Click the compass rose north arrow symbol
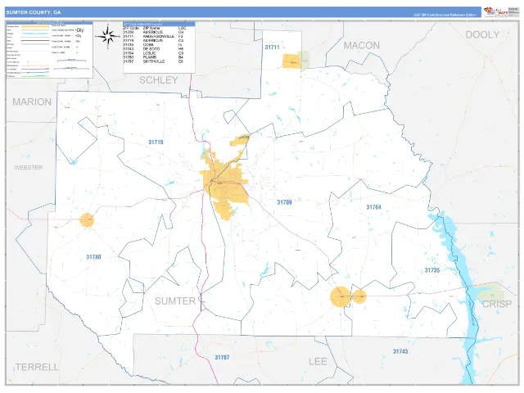Screen dimensions: 524x393 pyautogui.click(x=107, y=36)
